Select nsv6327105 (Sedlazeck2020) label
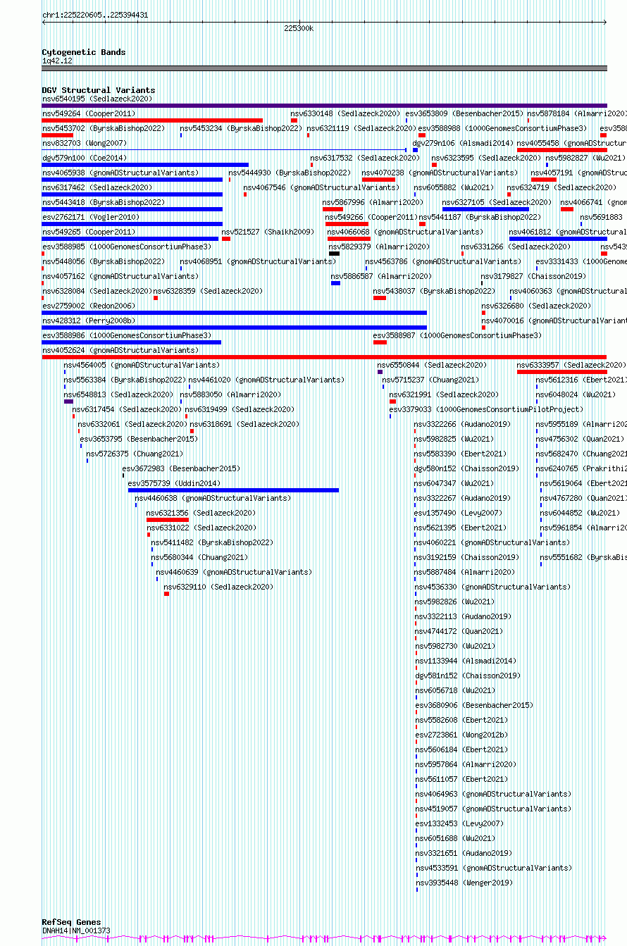Viewport: 627px width, 946px height. pyautogui.click(x=497, y=202)
